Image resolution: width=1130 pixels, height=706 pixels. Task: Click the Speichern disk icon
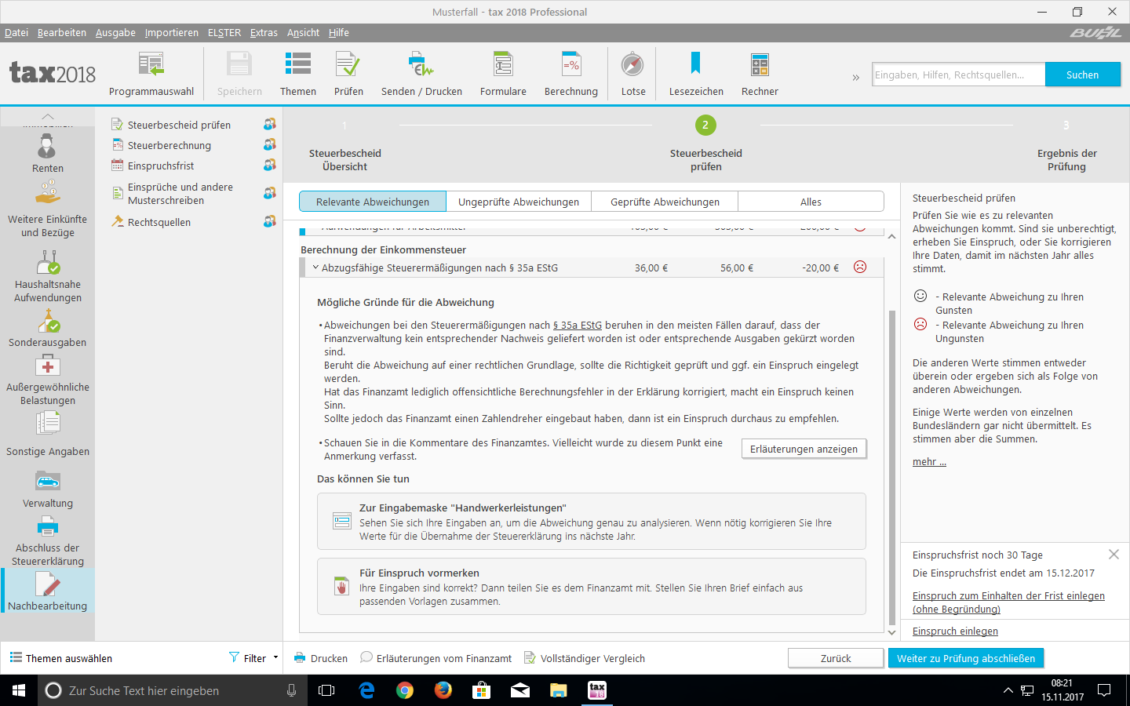click(x=239, y=64)
